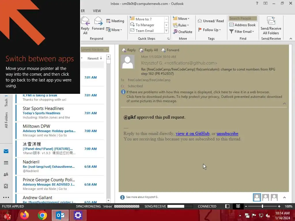Click Forward in the reading pane
Viewport: 295px width, 221px height.
click(170, 50)
